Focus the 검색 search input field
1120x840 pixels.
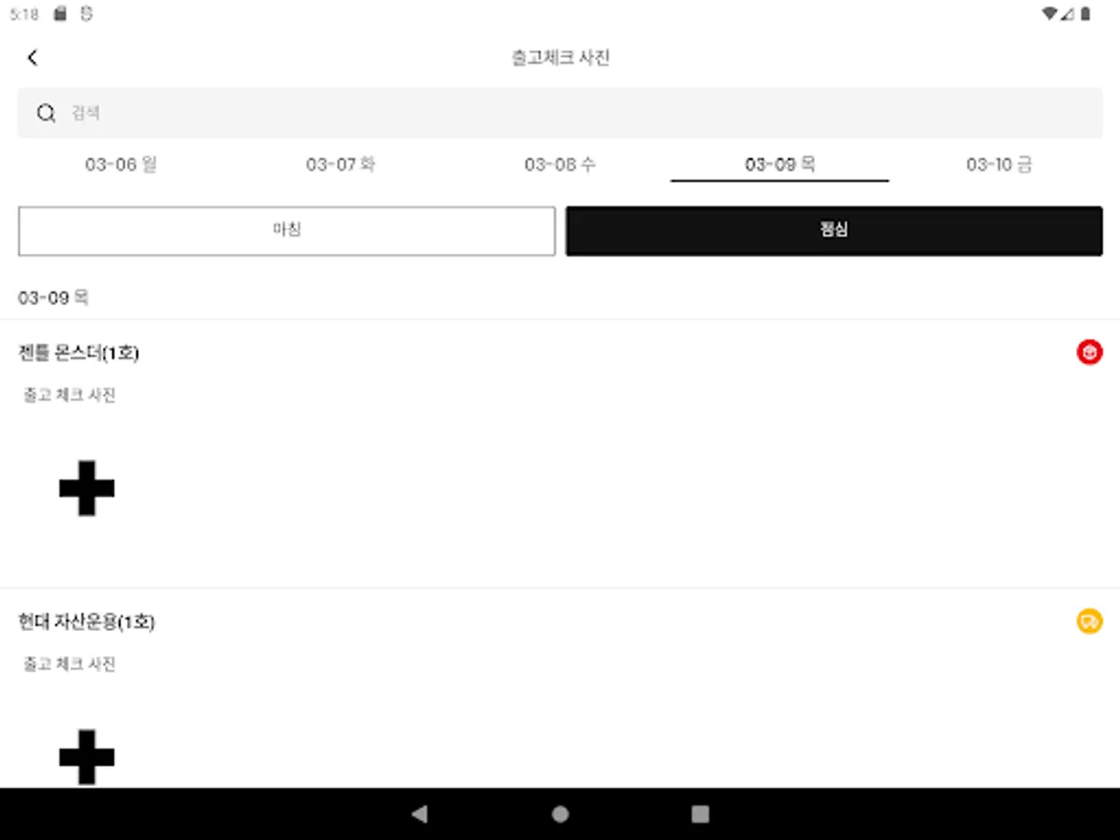click(560, 113)
